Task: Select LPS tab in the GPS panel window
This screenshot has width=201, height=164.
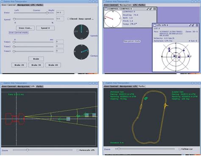Action: (x=135, y=5)
